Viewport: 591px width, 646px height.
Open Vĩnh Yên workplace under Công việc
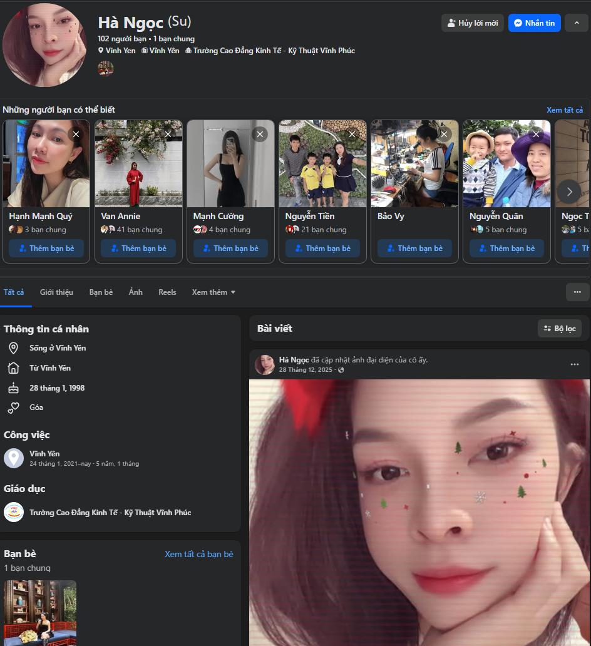[44, 454]
